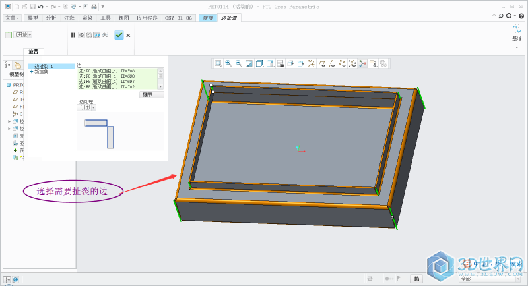Toggle coordinate system display
Screen dimensions: 528x286
(x=352, y=63)
